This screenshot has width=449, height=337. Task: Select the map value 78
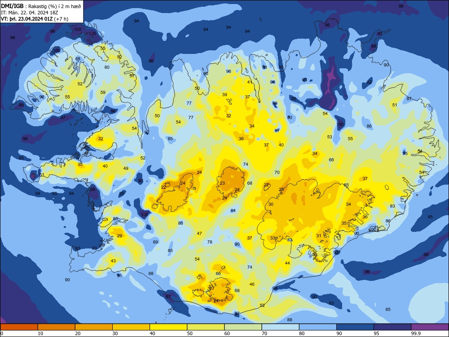(x=210, y=242)
